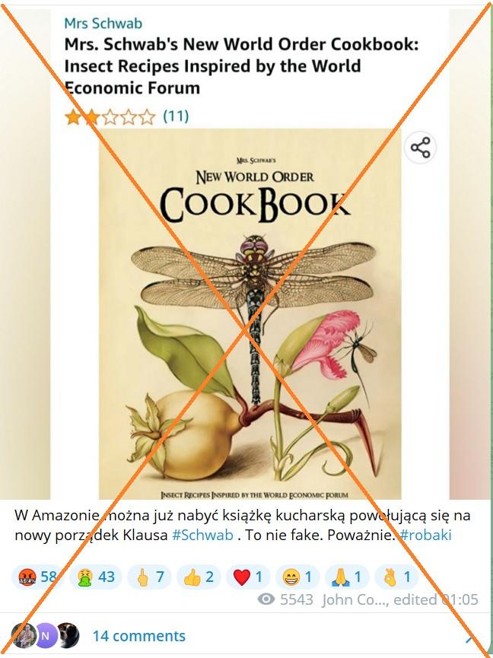This screenshot has width=493, height=658.
Task: Add a thumbs up reaction with 2
Action: (x=199, y=577)
